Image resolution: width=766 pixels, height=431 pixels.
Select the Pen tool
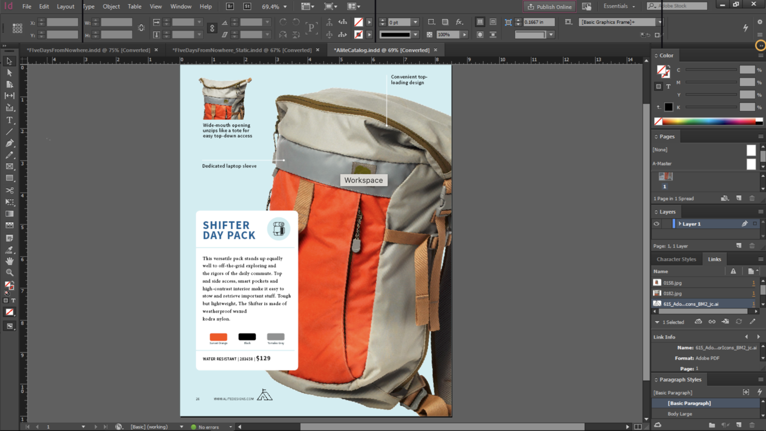click(8, 143)
